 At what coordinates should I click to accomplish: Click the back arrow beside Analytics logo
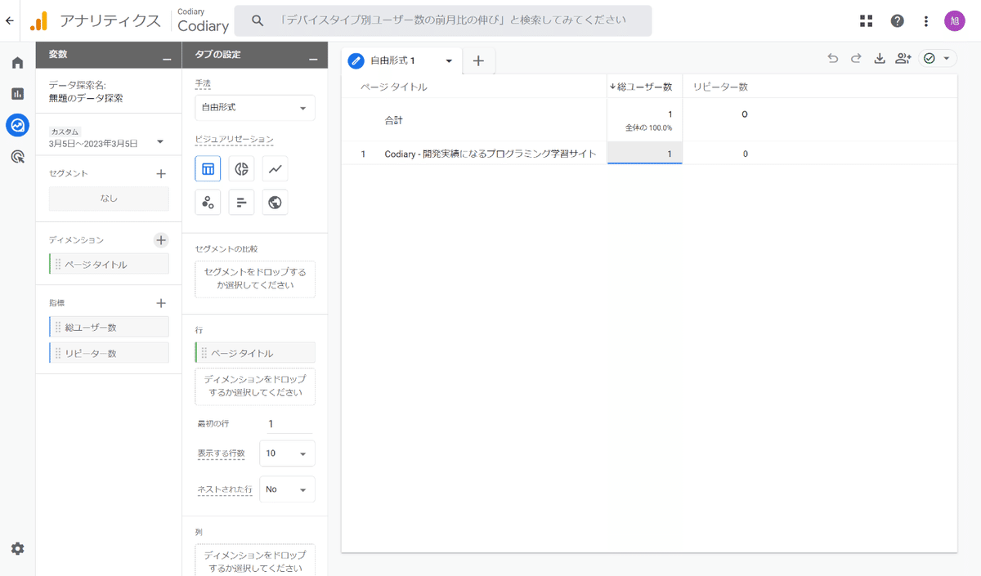(x=10, y=20)
